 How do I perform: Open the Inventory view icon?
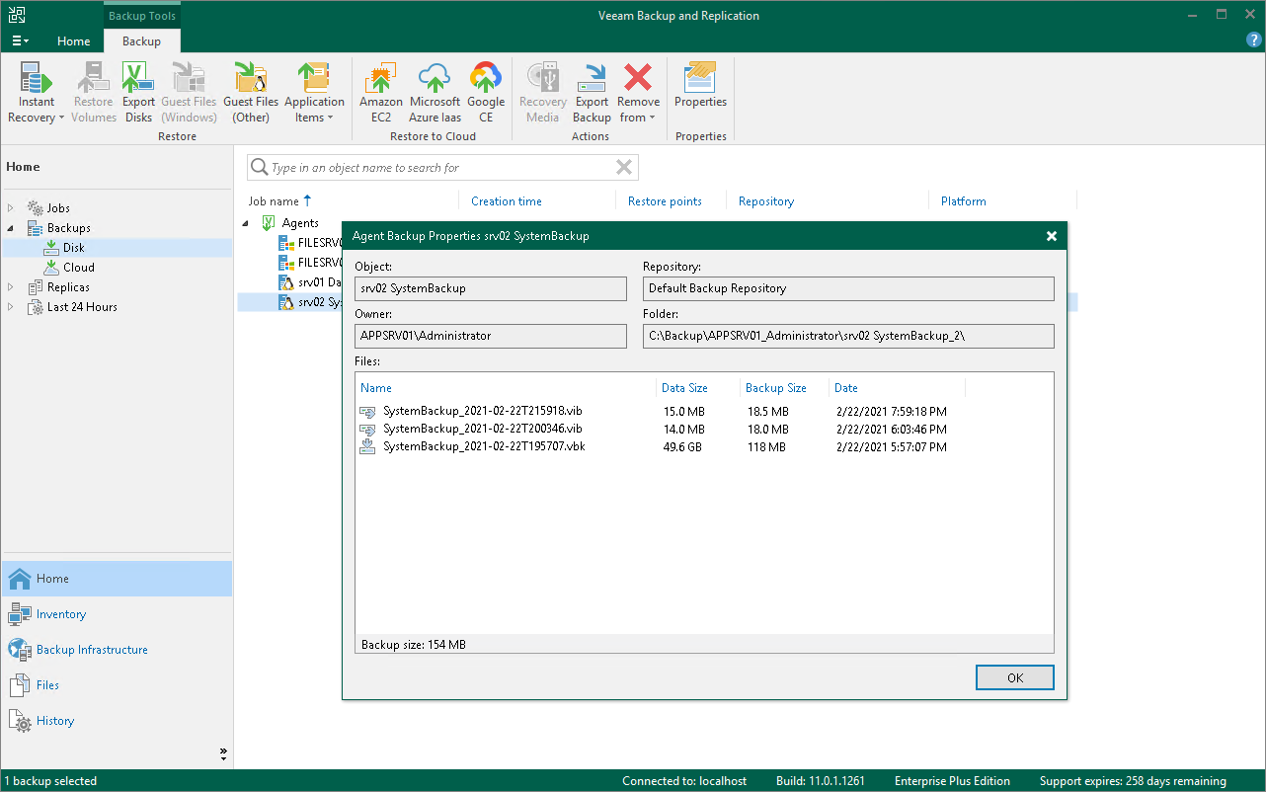(20, 614)
